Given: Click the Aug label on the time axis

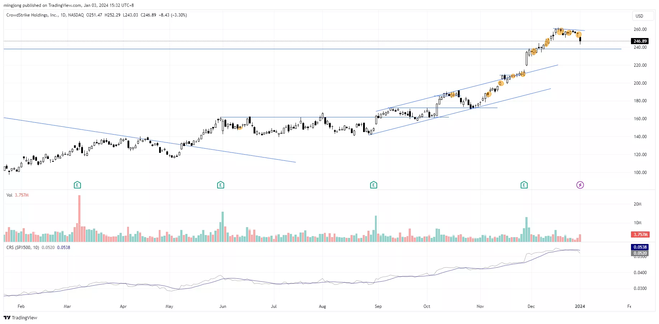Looking at the screenshot, I should click(x=322, y=306).
